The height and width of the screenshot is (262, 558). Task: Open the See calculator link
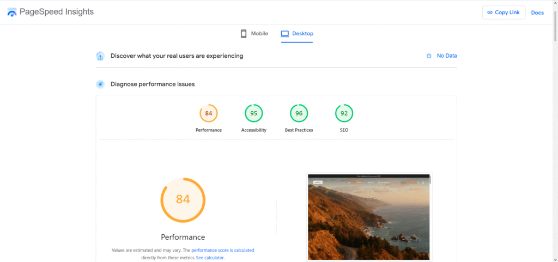point(210,258)
